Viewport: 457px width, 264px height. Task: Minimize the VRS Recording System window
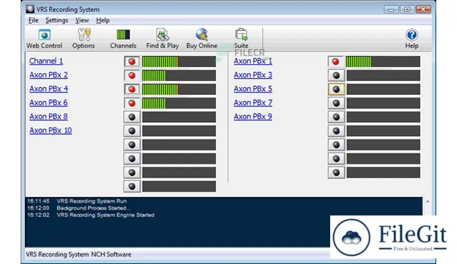click(391, 10)
